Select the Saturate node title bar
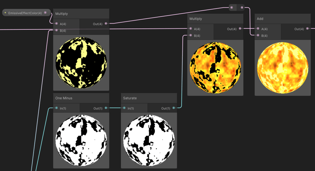Screen dimensions: 315x171 click(x=130, y=98)
